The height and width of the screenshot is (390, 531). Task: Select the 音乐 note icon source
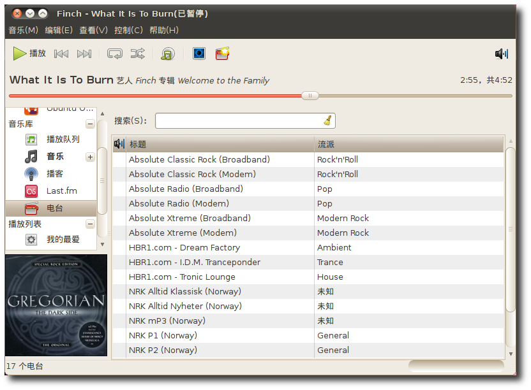coord(31,157)
